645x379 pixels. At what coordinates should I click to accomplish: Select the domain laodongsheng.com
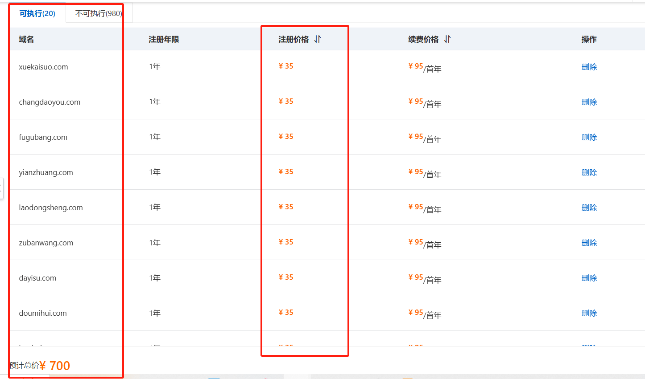coord(51,208)
